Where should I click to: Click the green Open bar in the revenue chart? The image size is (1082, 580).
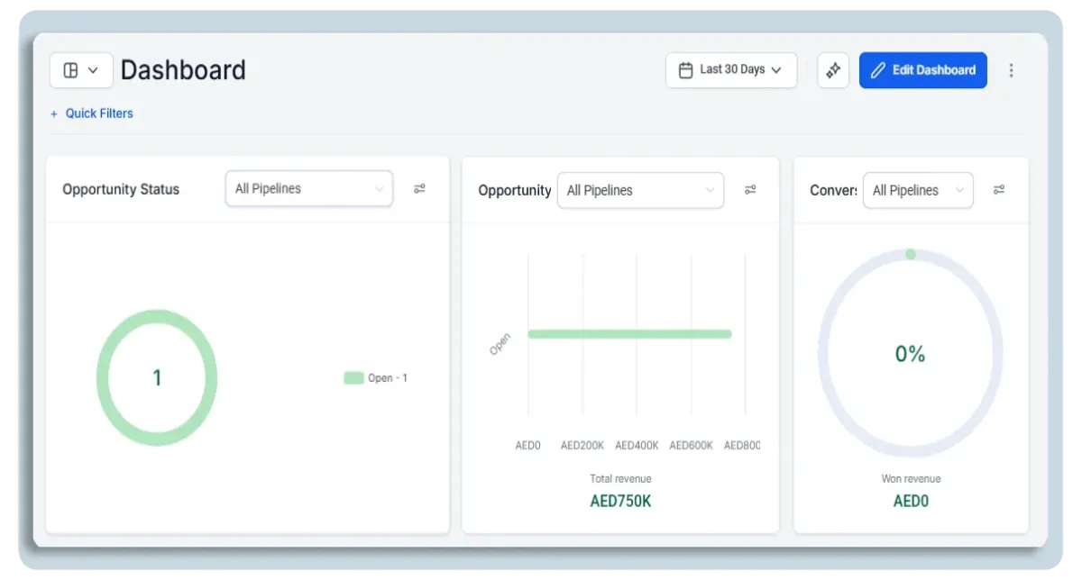(628, 333)
